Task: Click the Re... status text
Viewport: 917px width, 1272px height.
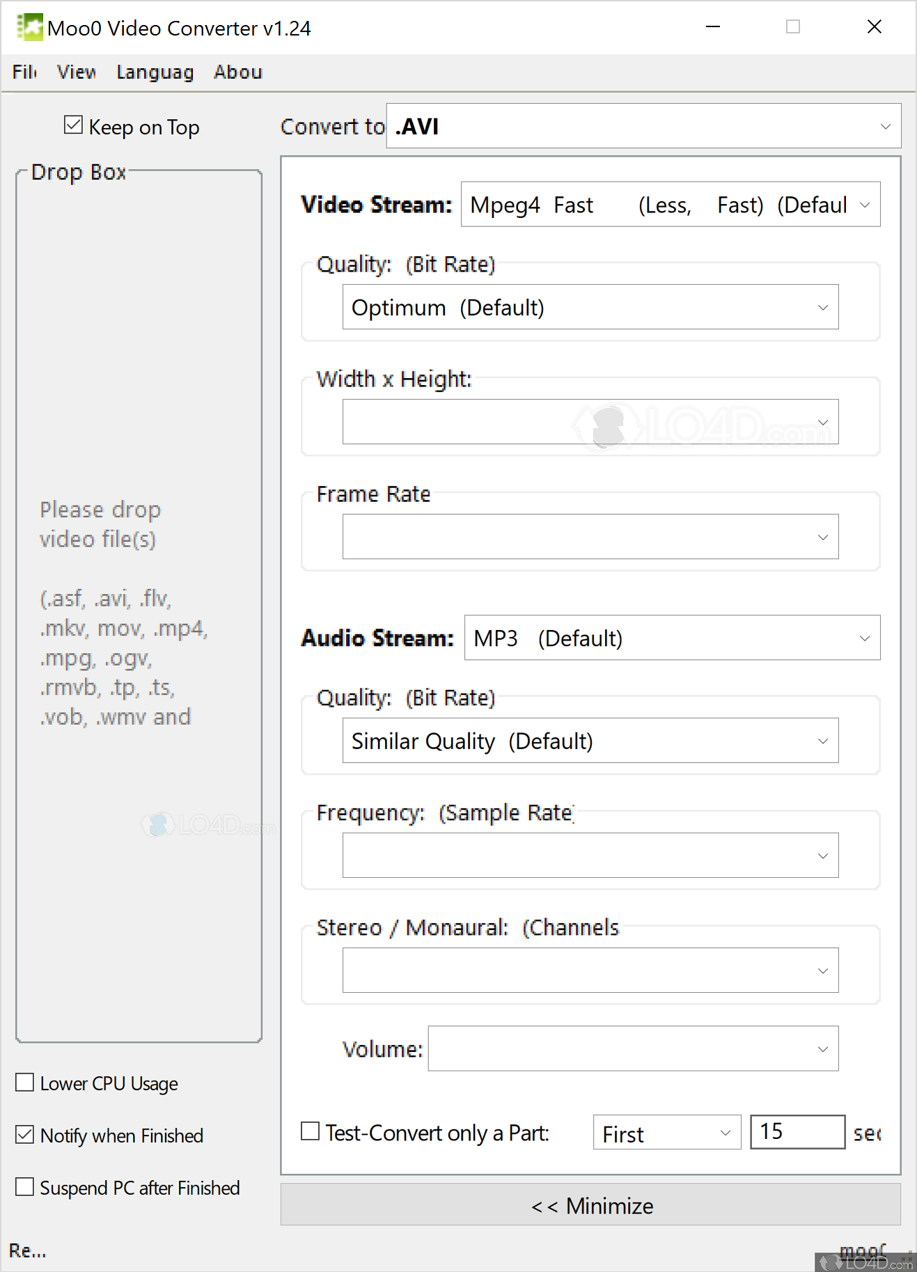Action: (27, 1250)
